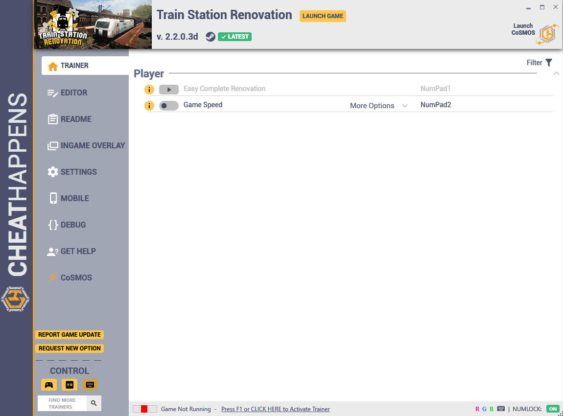Click the version number v. 2.2.0.3d
This screenshot has width=563, height=416.
[x=177, y=37]
